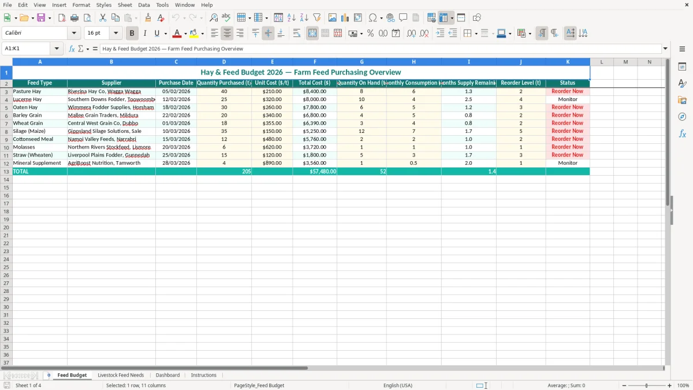The height and width of the screenshot is (390, 693).
Task: Click Insert Hyperlink globe icon
Action: click(x=390, y=18)
